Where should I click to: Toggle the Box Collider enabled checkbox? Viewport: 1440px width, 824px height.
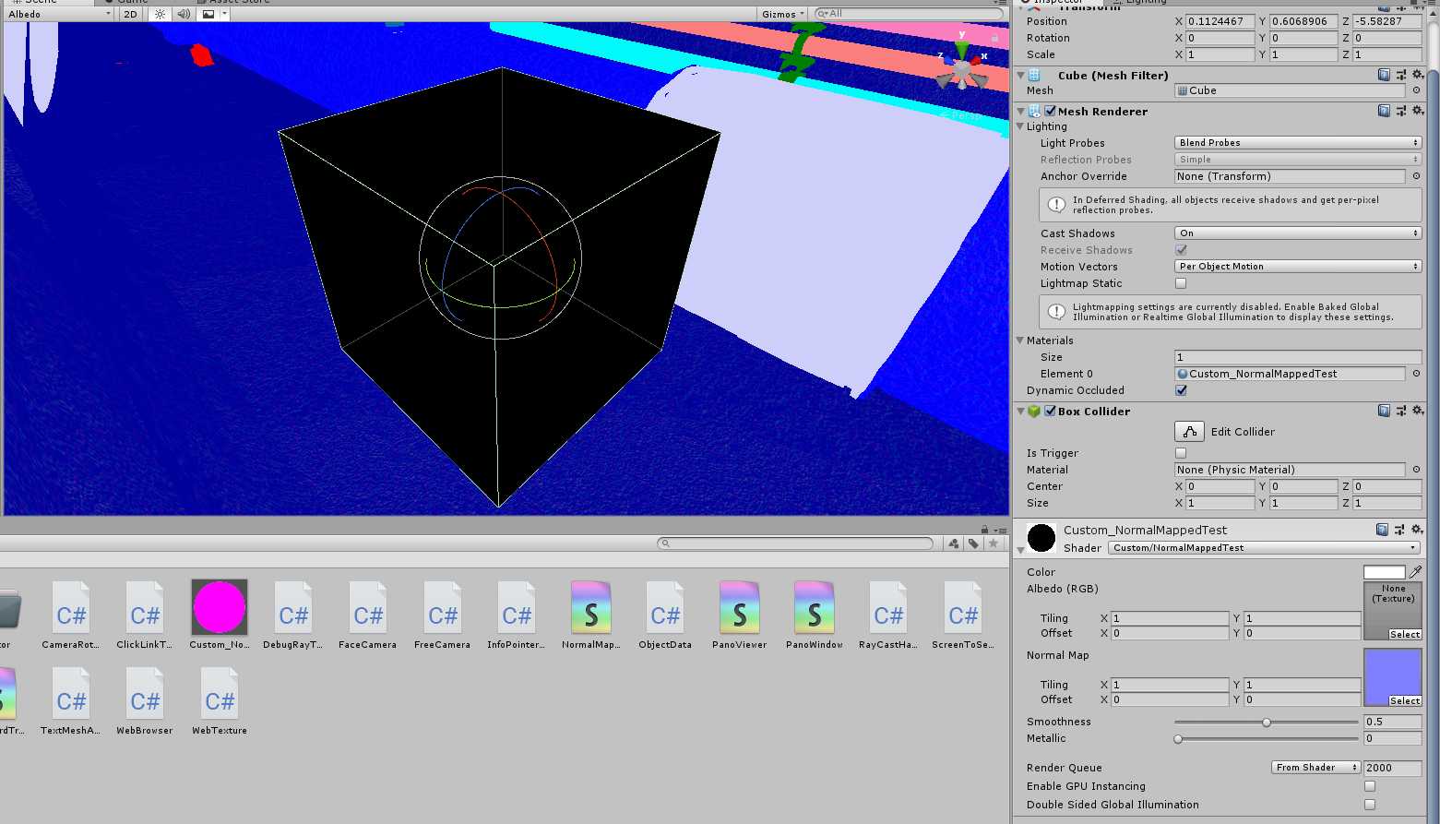1050,411
